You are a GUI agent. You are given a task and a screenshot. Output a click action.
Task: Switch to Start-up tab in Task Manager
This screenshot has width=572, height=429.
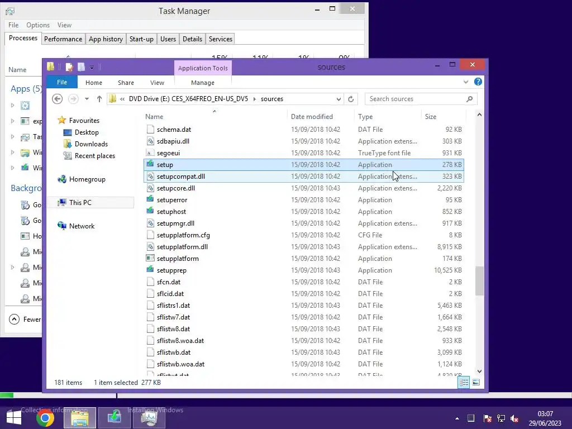click(141, 39)
